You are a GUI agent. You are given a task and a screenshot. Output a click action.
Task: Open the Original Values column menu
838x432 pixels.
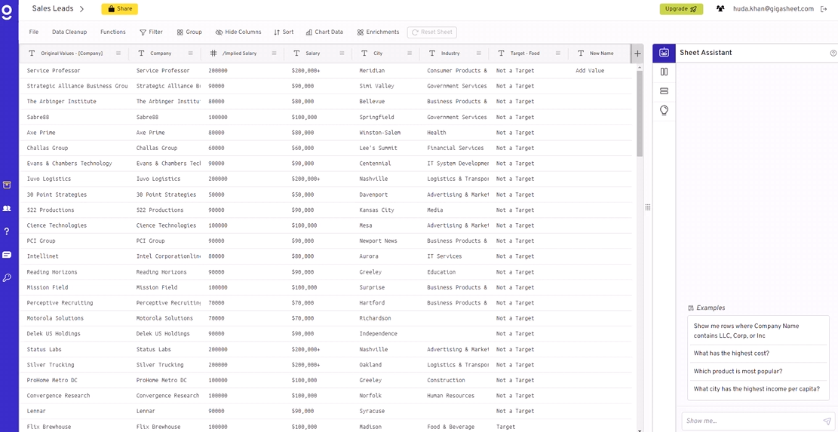pos(118,54)
